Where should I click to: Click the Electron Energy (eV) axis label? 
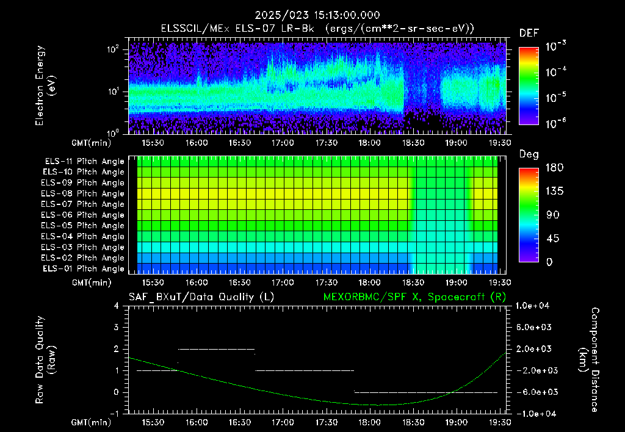click(x=45, y=85)
